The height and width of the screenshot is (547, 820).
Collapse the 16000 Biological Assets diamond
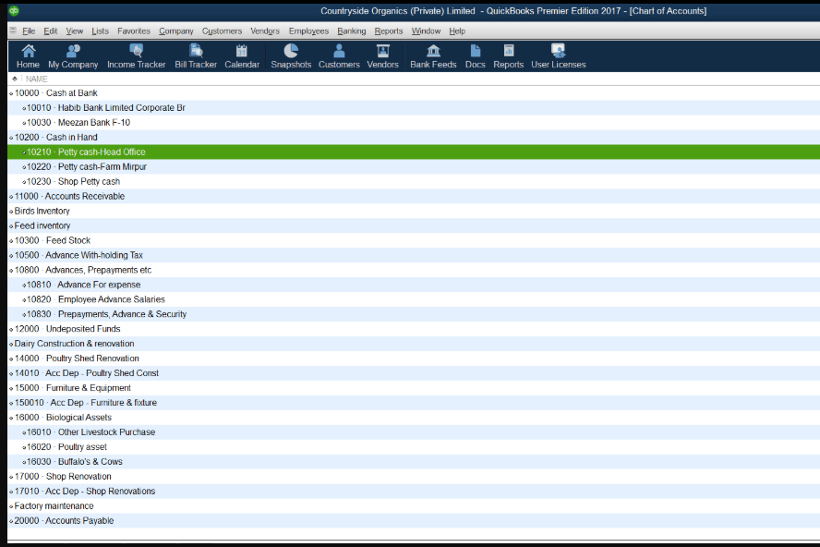[11, 419]
